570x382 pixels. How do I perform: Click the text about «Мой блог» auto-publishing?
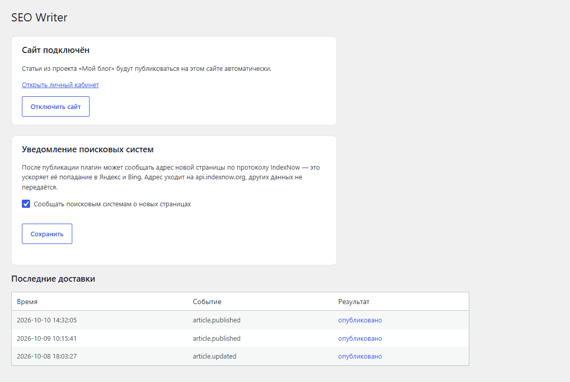pos(147,68)
